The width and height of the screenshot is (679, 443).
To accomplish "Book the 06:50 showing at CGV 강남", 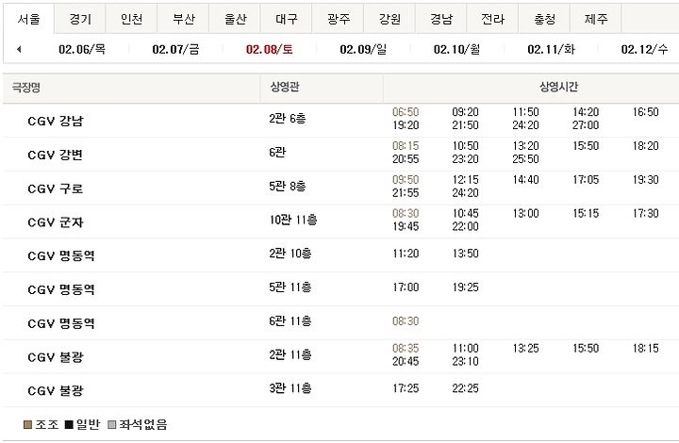I will tap(406, 112).
